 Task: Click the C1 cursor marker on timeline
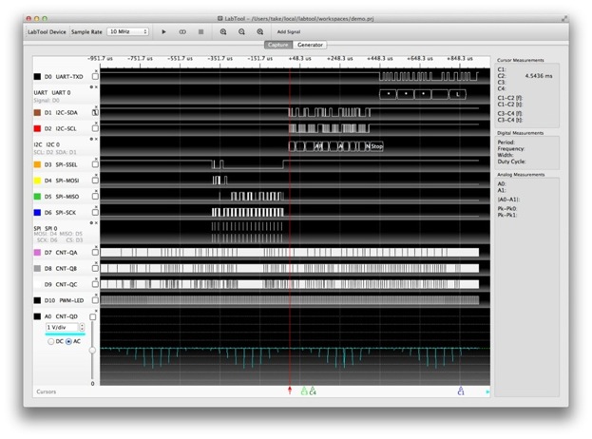tap(460, 390)
